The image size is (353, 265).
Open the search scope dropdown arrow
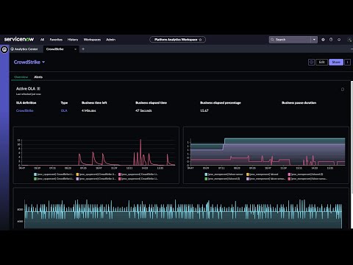[314, 40]
